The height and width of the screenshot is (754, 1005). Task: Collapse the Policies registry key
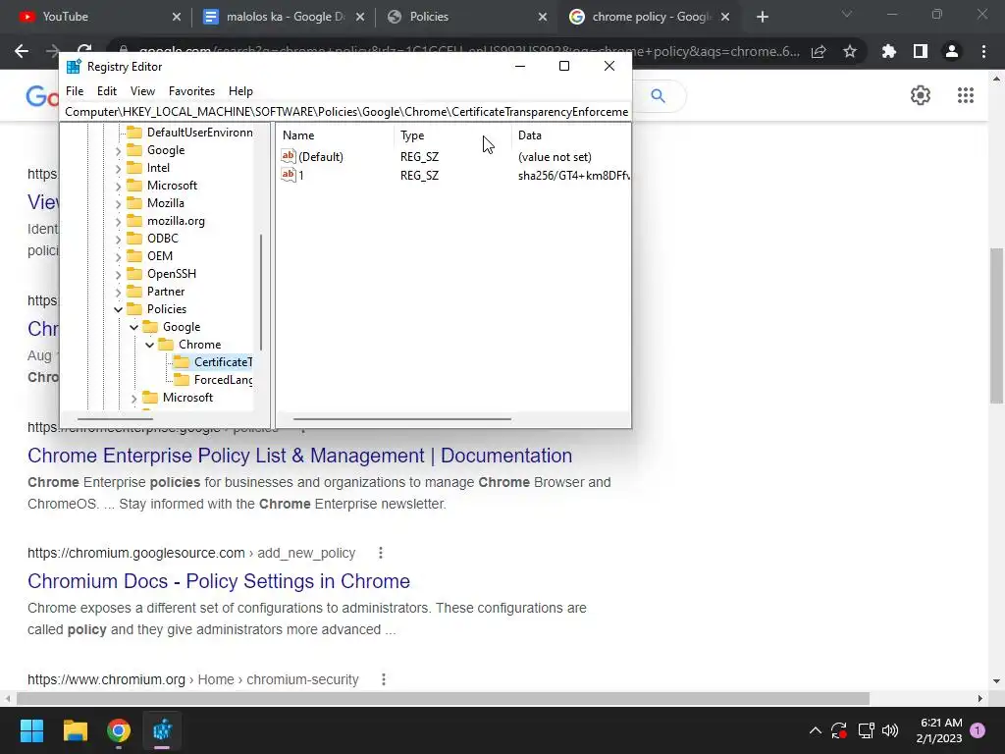point(118,309)
